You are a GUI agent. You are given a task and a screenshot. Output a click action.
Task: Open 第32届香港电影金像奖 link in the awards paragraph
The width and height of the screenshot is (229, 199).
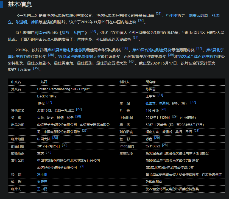66,50
